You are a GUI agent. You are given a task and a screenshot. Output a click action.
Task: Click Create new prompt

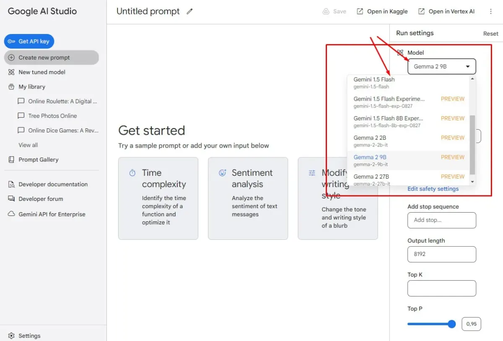tap(52, 57)
